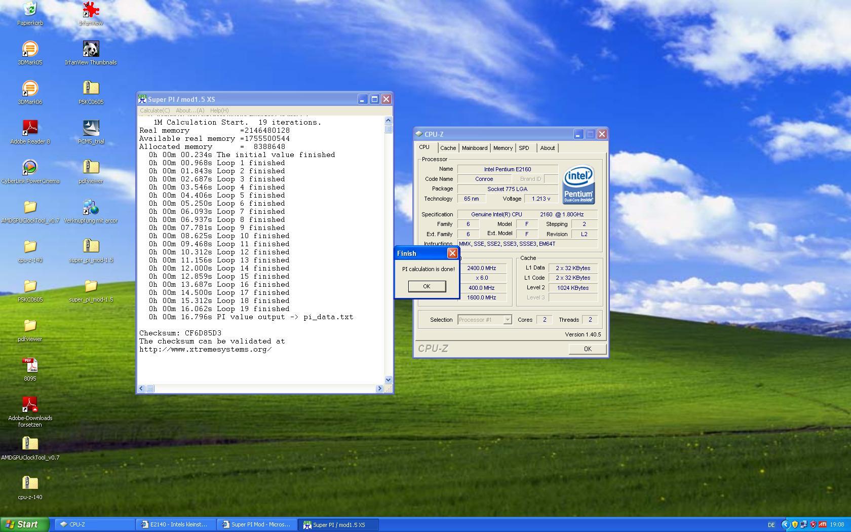Screen dimensions: 851x532
Task: Switch to the Mainboard tab in CPU-Z
Action: click(475, 148)
